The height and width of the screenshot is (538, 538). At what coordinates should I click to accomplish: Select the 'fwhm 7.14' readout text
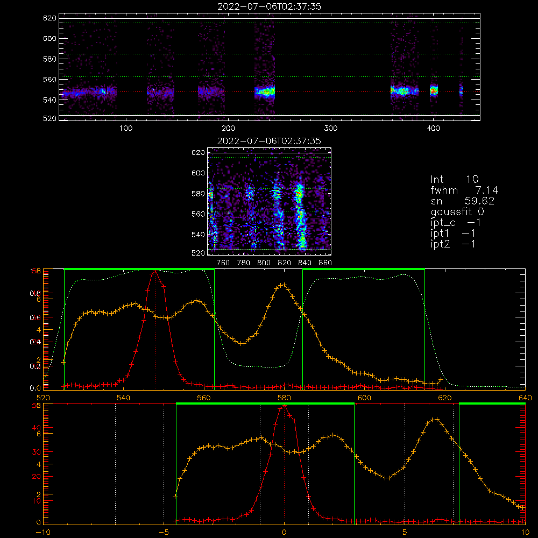click(x=464, y=190)
